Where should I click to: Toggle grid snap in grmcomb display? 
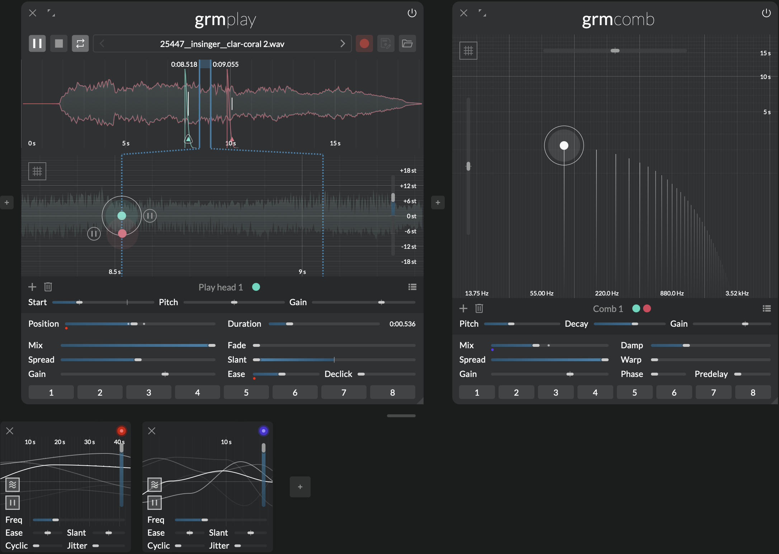click(468, 51)
